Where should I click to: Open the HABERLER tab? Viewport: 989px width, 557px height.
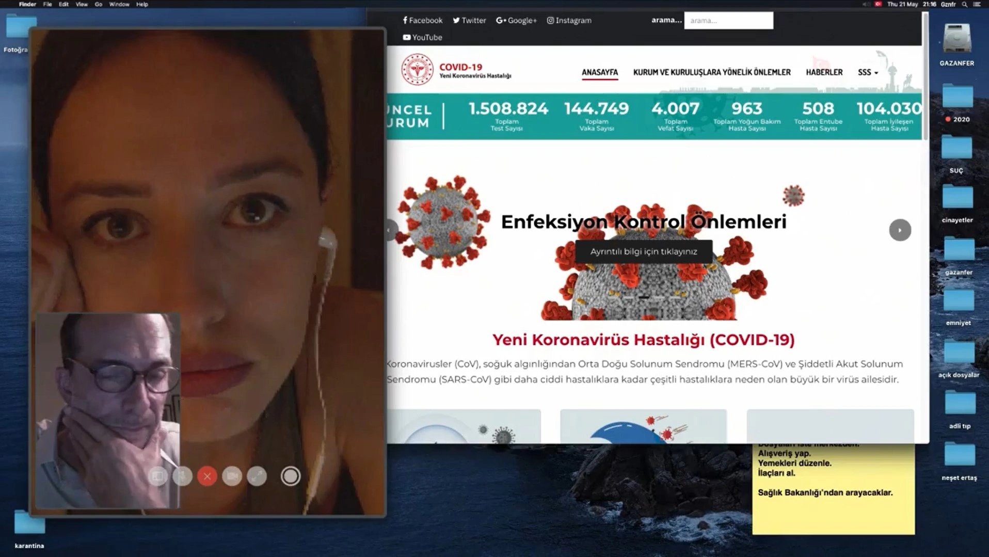click(x=824, y=72)
